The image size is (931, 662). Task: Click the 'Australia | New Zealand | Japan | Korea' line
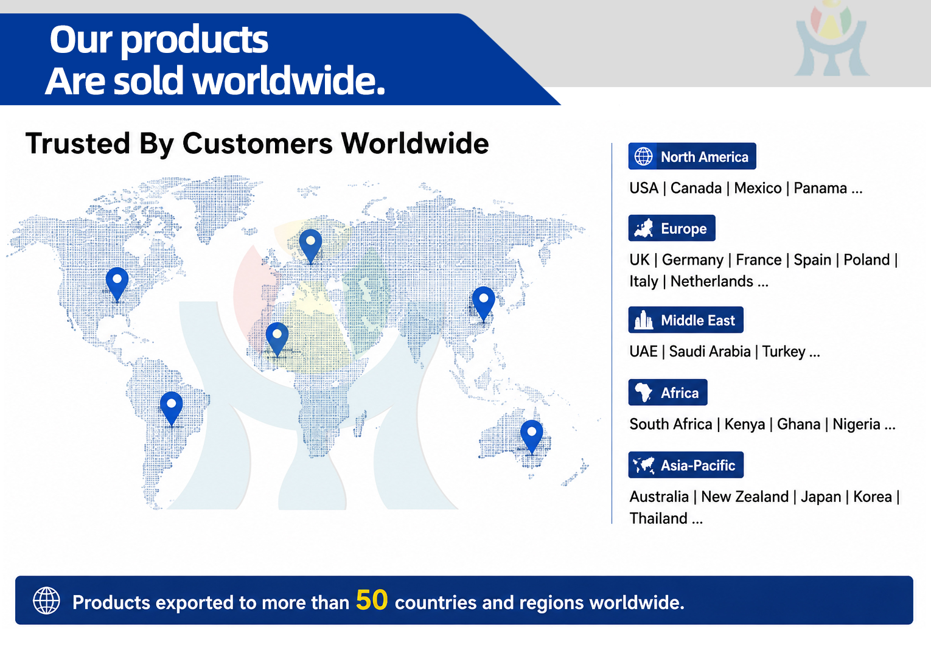point(765,496)
